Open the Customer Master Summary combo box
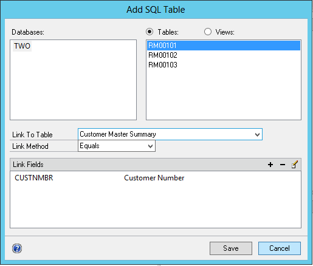The height and width of the screenshot is (266, 313). tap(170, 134)
